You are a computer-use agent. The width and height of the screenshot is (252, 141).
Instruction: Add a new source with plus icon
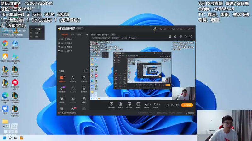[x=87, y=34]
